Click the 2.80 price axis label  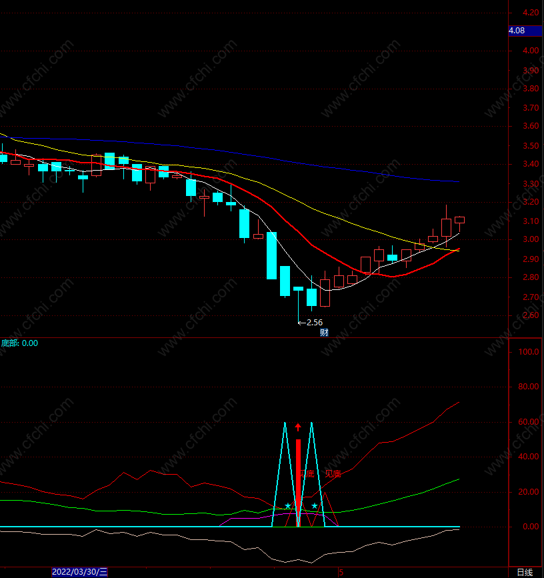[x=531, y=277]
